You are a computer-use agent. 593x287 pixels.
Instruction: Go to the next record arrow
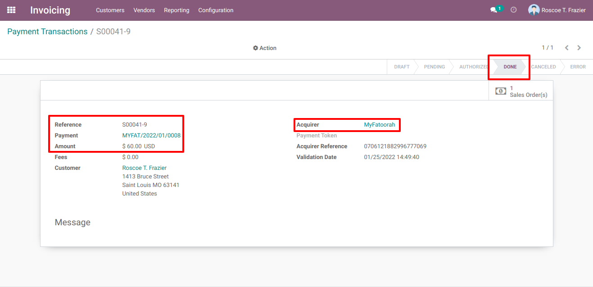579,48
